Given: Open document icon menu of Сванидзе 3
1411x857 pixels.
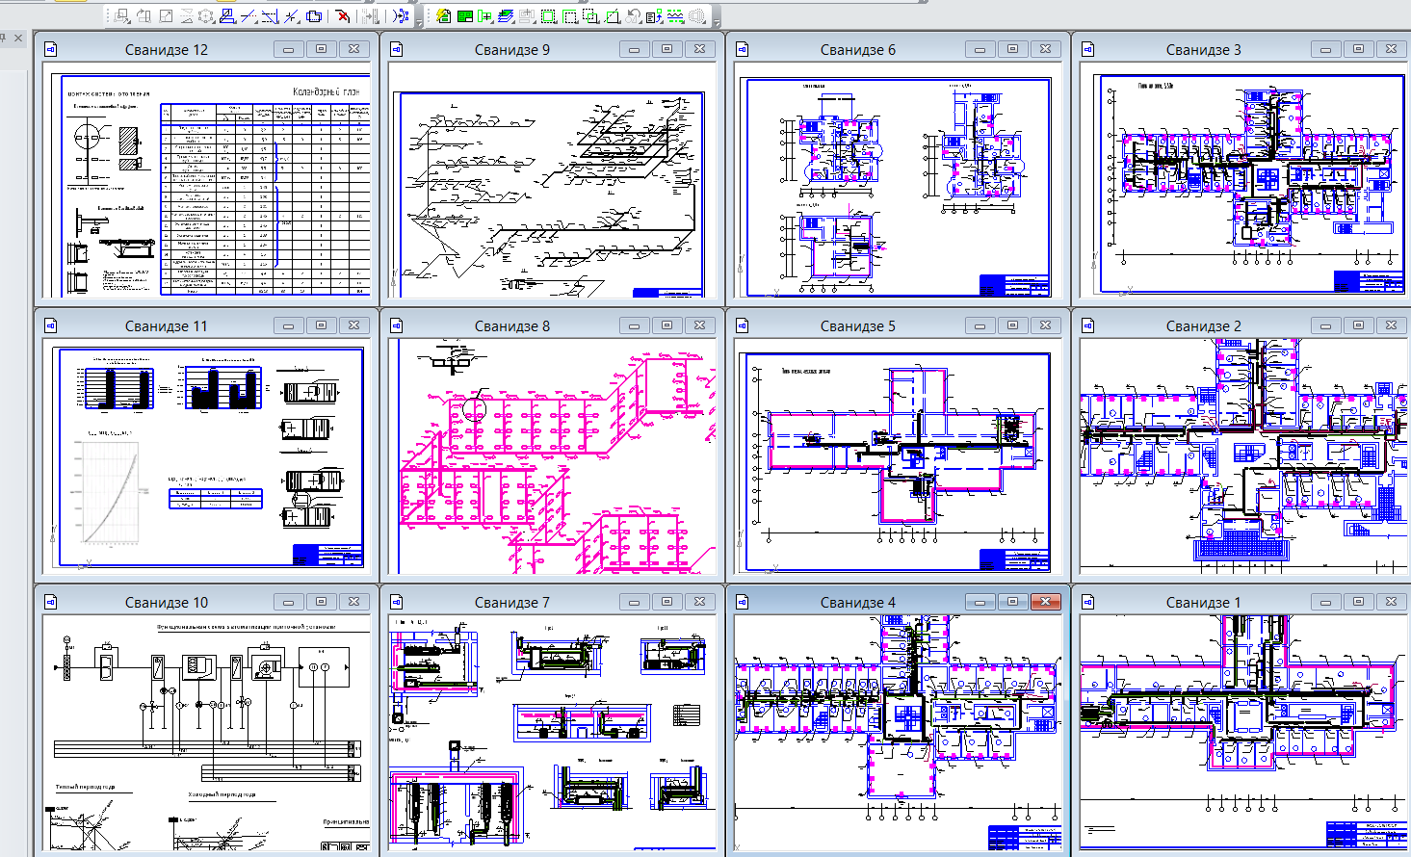Looking at the screenshot, I should (1088, 49).
